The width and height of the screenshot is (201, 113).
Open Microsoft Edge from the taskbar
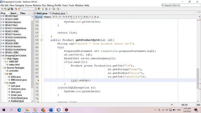tap(19, 110)
